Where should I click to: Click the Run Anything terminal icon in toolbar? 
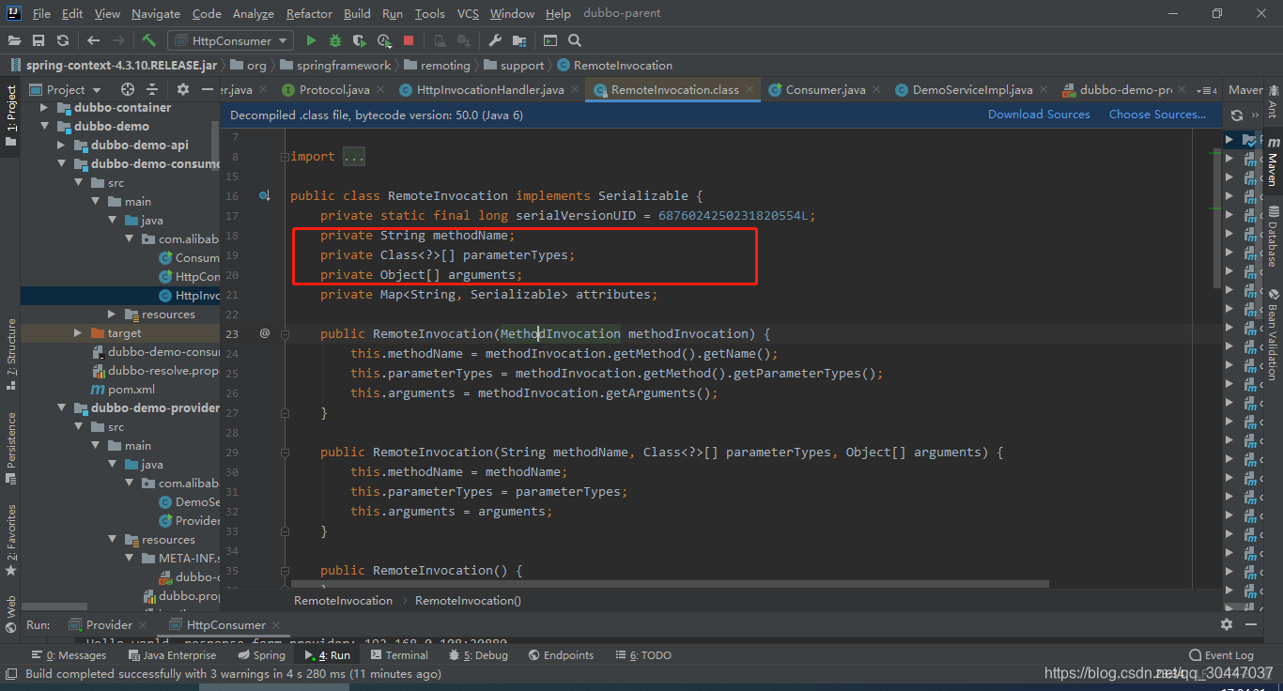click(550, 40)
